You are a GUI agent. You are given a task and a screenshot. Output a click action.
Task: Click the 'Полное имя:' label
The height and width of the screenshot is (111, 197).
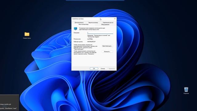[77, 39]
